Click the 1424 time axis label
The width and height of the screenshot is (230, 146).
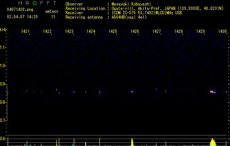point(91,31)
